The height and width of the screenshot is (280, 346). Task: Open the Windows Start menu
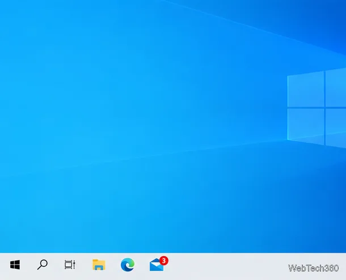point(15,265)
